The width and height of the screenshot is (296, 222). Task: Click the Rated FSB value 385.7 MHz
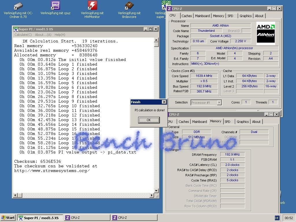coord(204,91)
